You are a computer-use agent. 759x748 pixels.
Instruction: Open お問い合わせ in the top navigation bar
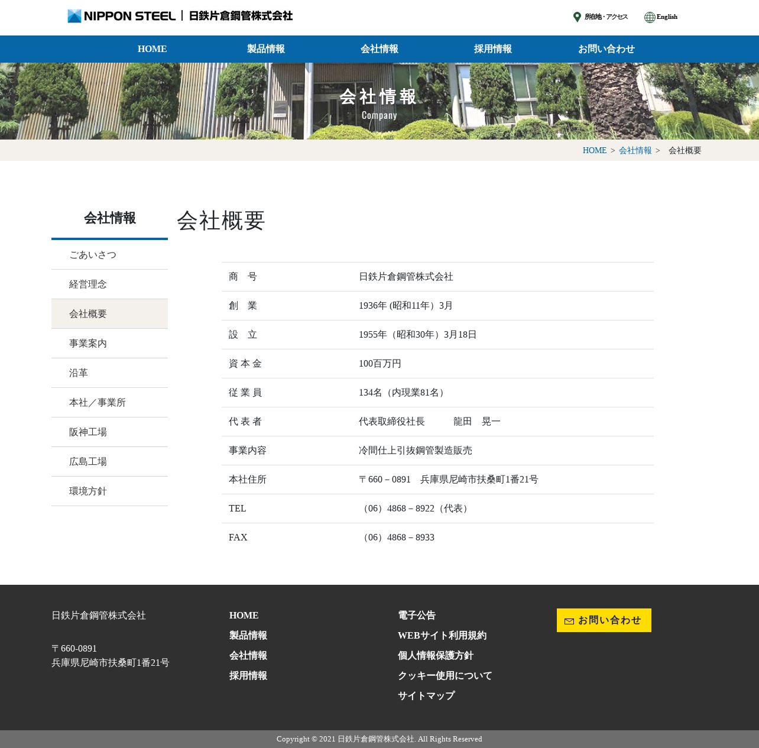pyautogui.click(x=606, y=49)
